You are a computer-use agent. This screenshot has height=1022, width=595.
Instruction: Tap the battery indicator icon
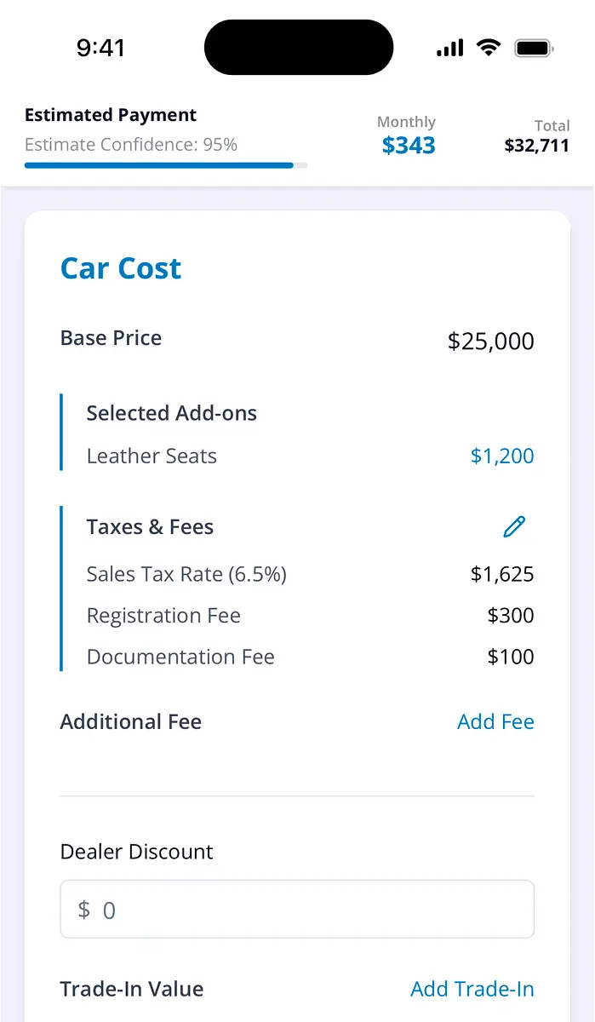(535, 49)
